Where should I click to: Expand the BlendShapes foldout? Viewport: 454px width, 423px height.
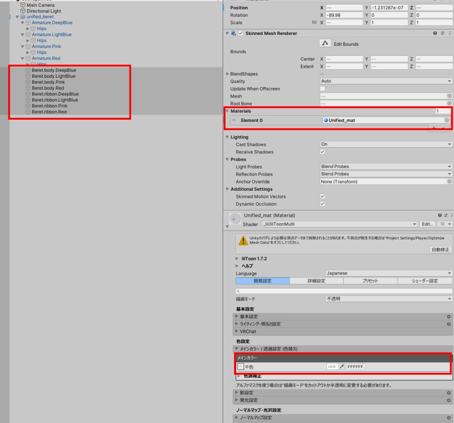[x=227, y=74]
